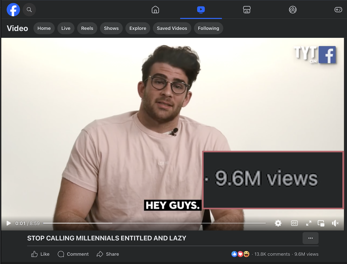Viewport: 347px width, 264px height.
Task: Go to the Home feed icon
Action: click(155, 10)
